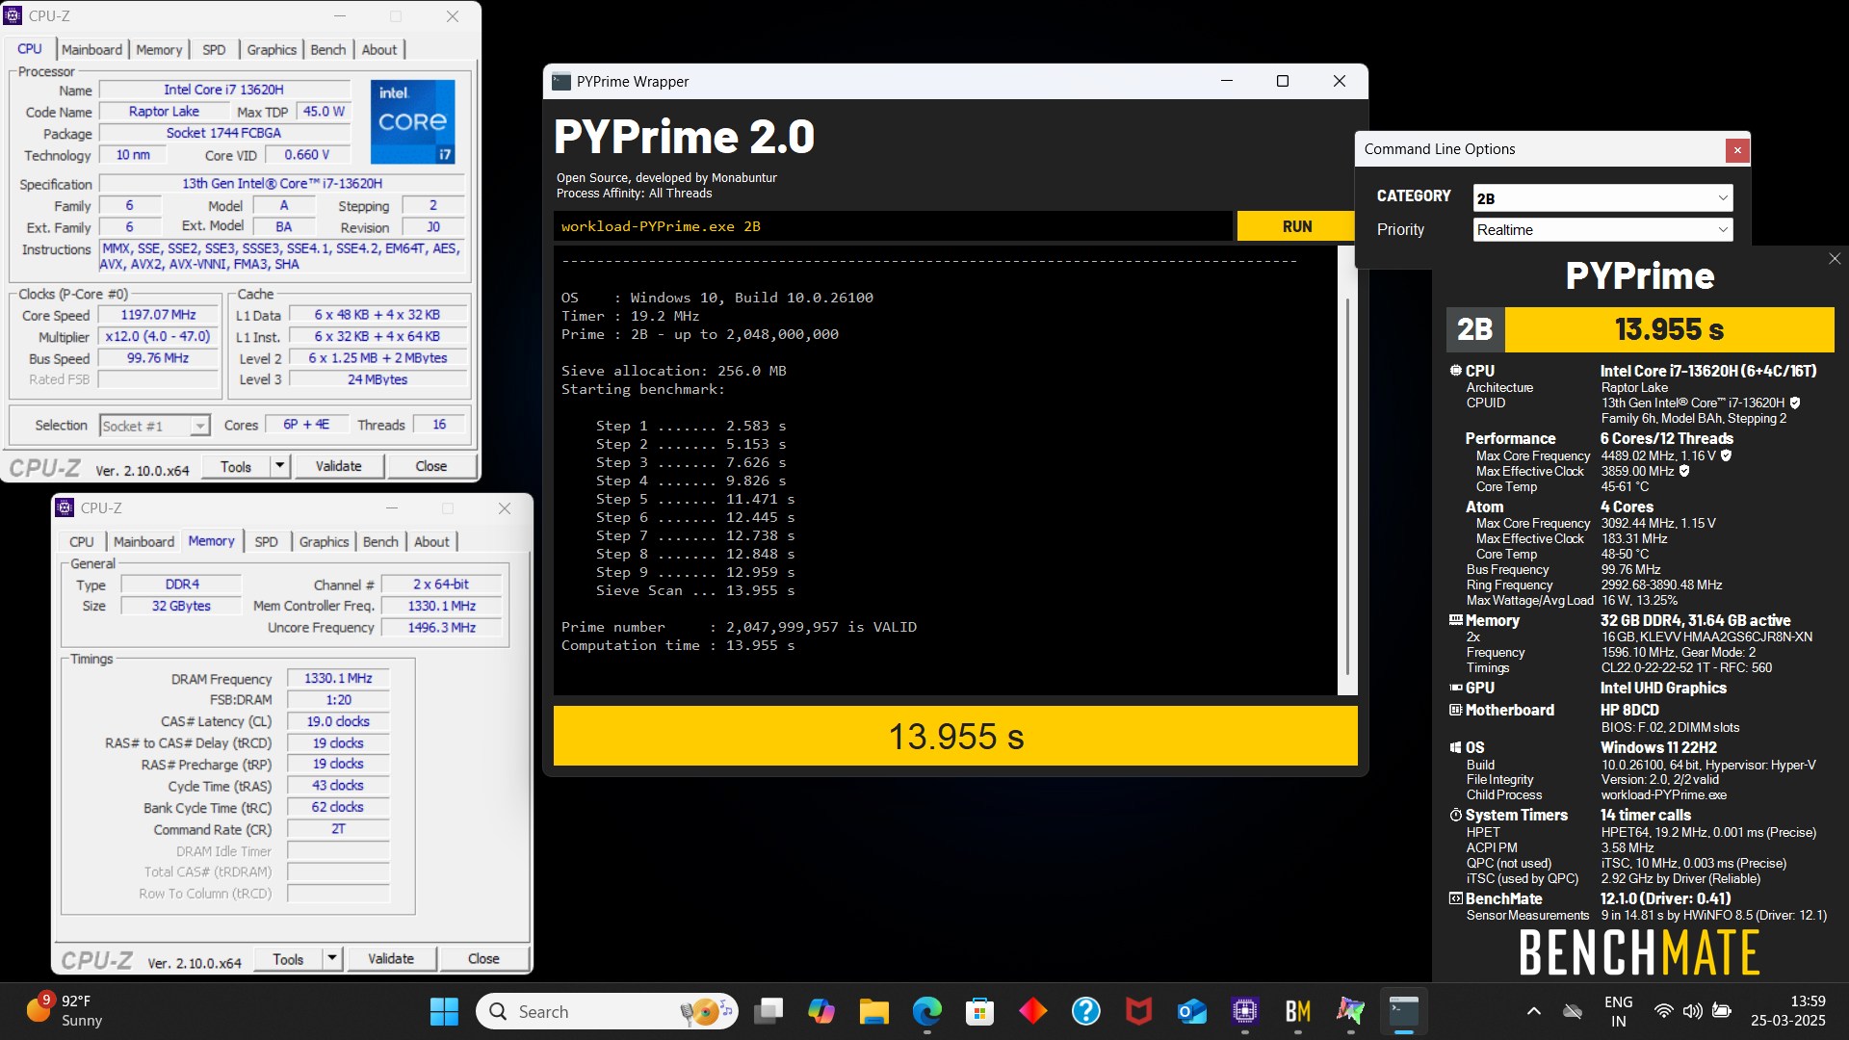Open red diamond app on taskbar
This screenshot has height=1040, width=1849.
click(1033, 1011)
